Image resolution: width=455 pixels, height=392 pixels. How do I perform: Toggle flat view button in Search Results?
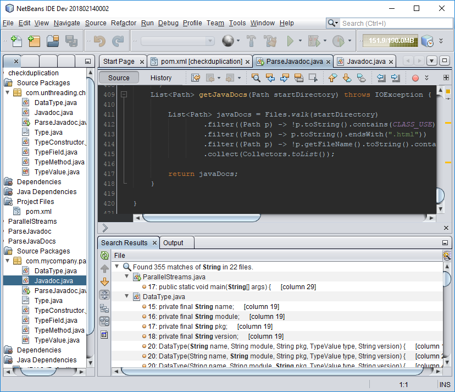point(104,308)
